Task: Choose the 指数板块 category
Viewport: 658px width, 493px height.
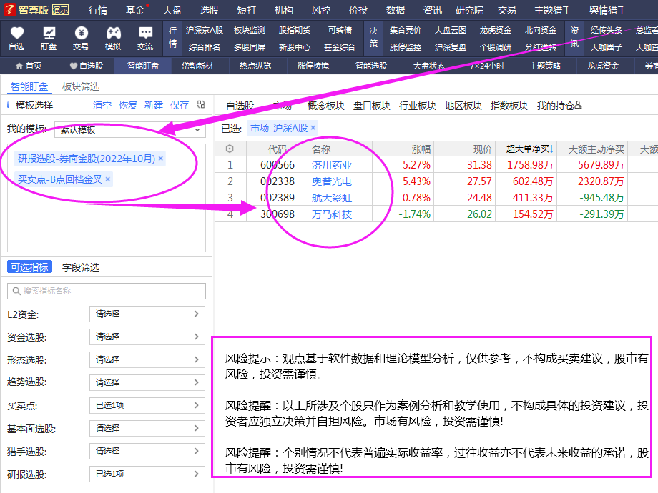Action: pos(509,106)
